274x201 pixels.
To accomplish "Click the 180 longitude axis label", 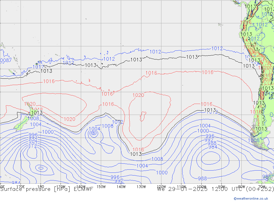I will coord(41,186).
